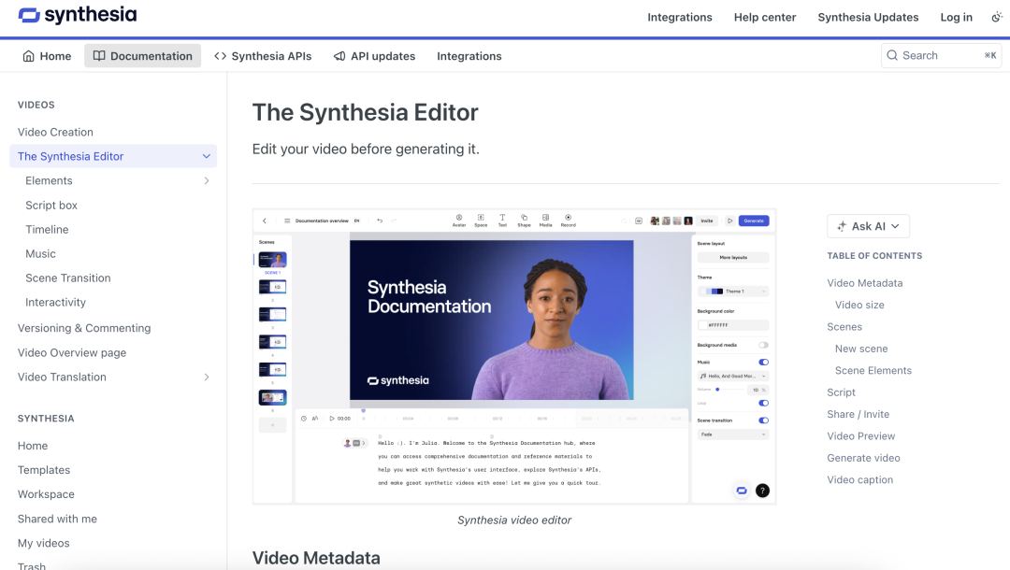
Task: Go to Video Metadata in contents
Action: pos(864,283)
